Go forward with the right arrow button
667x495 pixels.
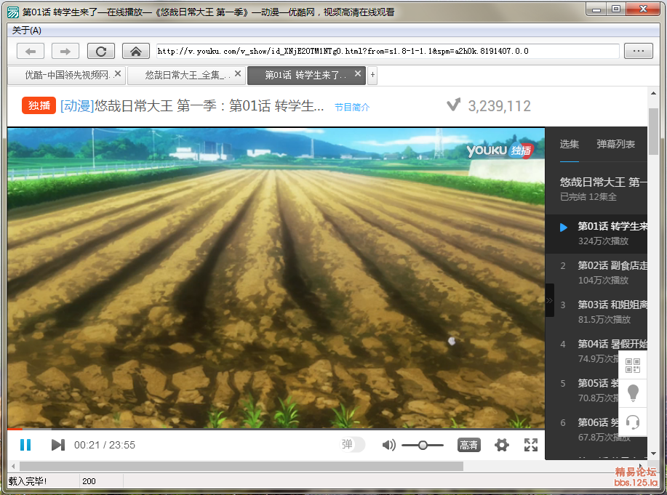[x=65, y=51]
